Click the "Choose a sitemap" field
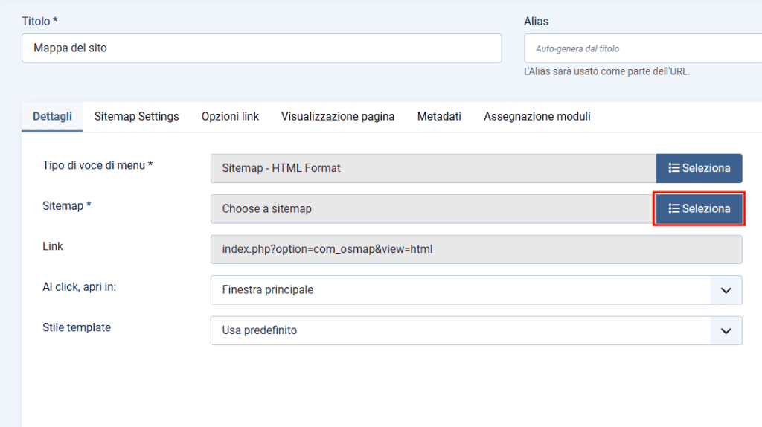 [433, 209]
